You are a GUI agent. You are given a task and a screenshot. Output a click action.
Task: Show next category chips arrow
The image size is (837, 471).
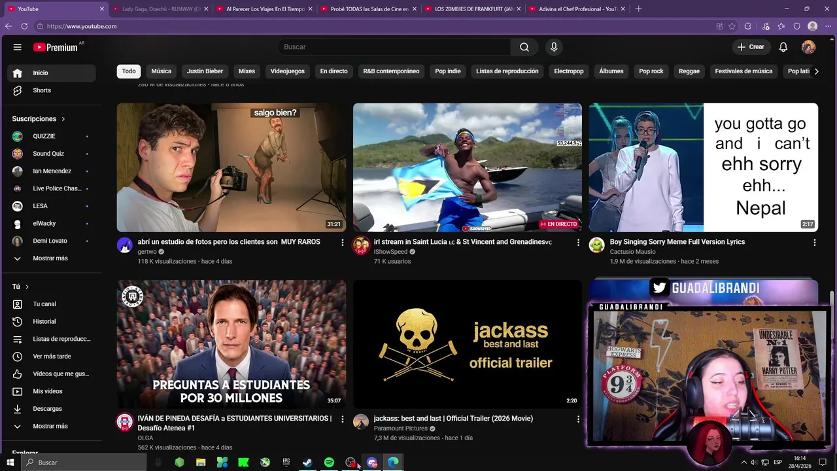click(x=816, y=71)
